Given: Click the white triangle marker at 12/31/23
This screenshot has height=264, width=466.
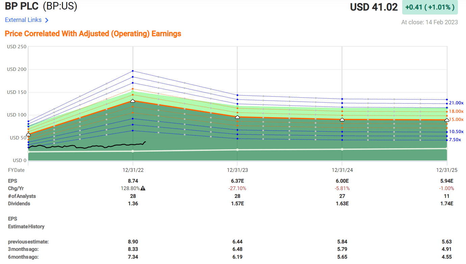Looking at the screenshot, I should pyautogui.click(x=237, y=117).
